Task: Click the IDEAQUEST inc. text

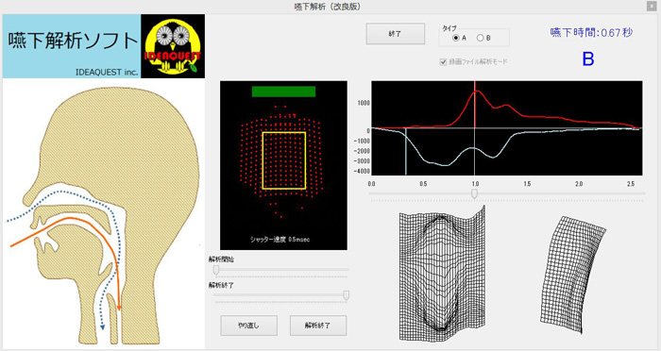Action: (107, 72)
